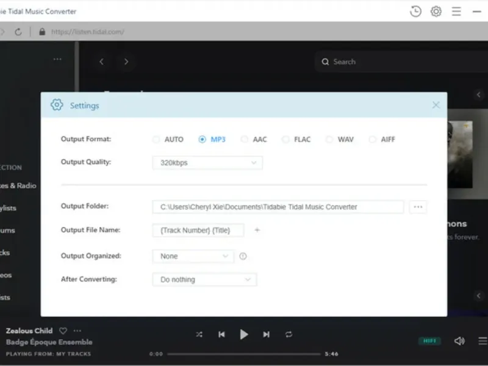Select MP3 output format
Screen dimensions: 488x366
(x=212, y=140)
